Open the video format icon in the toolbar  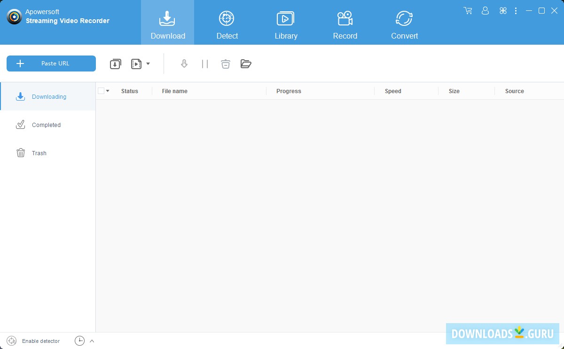click(135, 63)
